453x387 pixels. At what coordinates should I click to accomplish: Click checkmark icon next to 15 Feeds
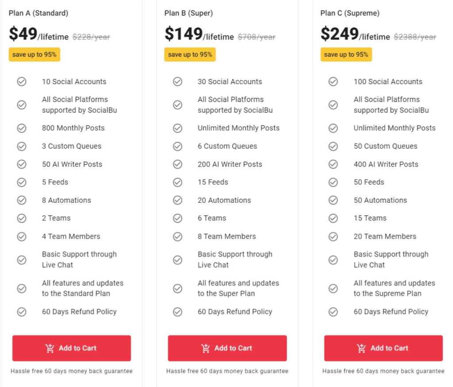[177, 182]
